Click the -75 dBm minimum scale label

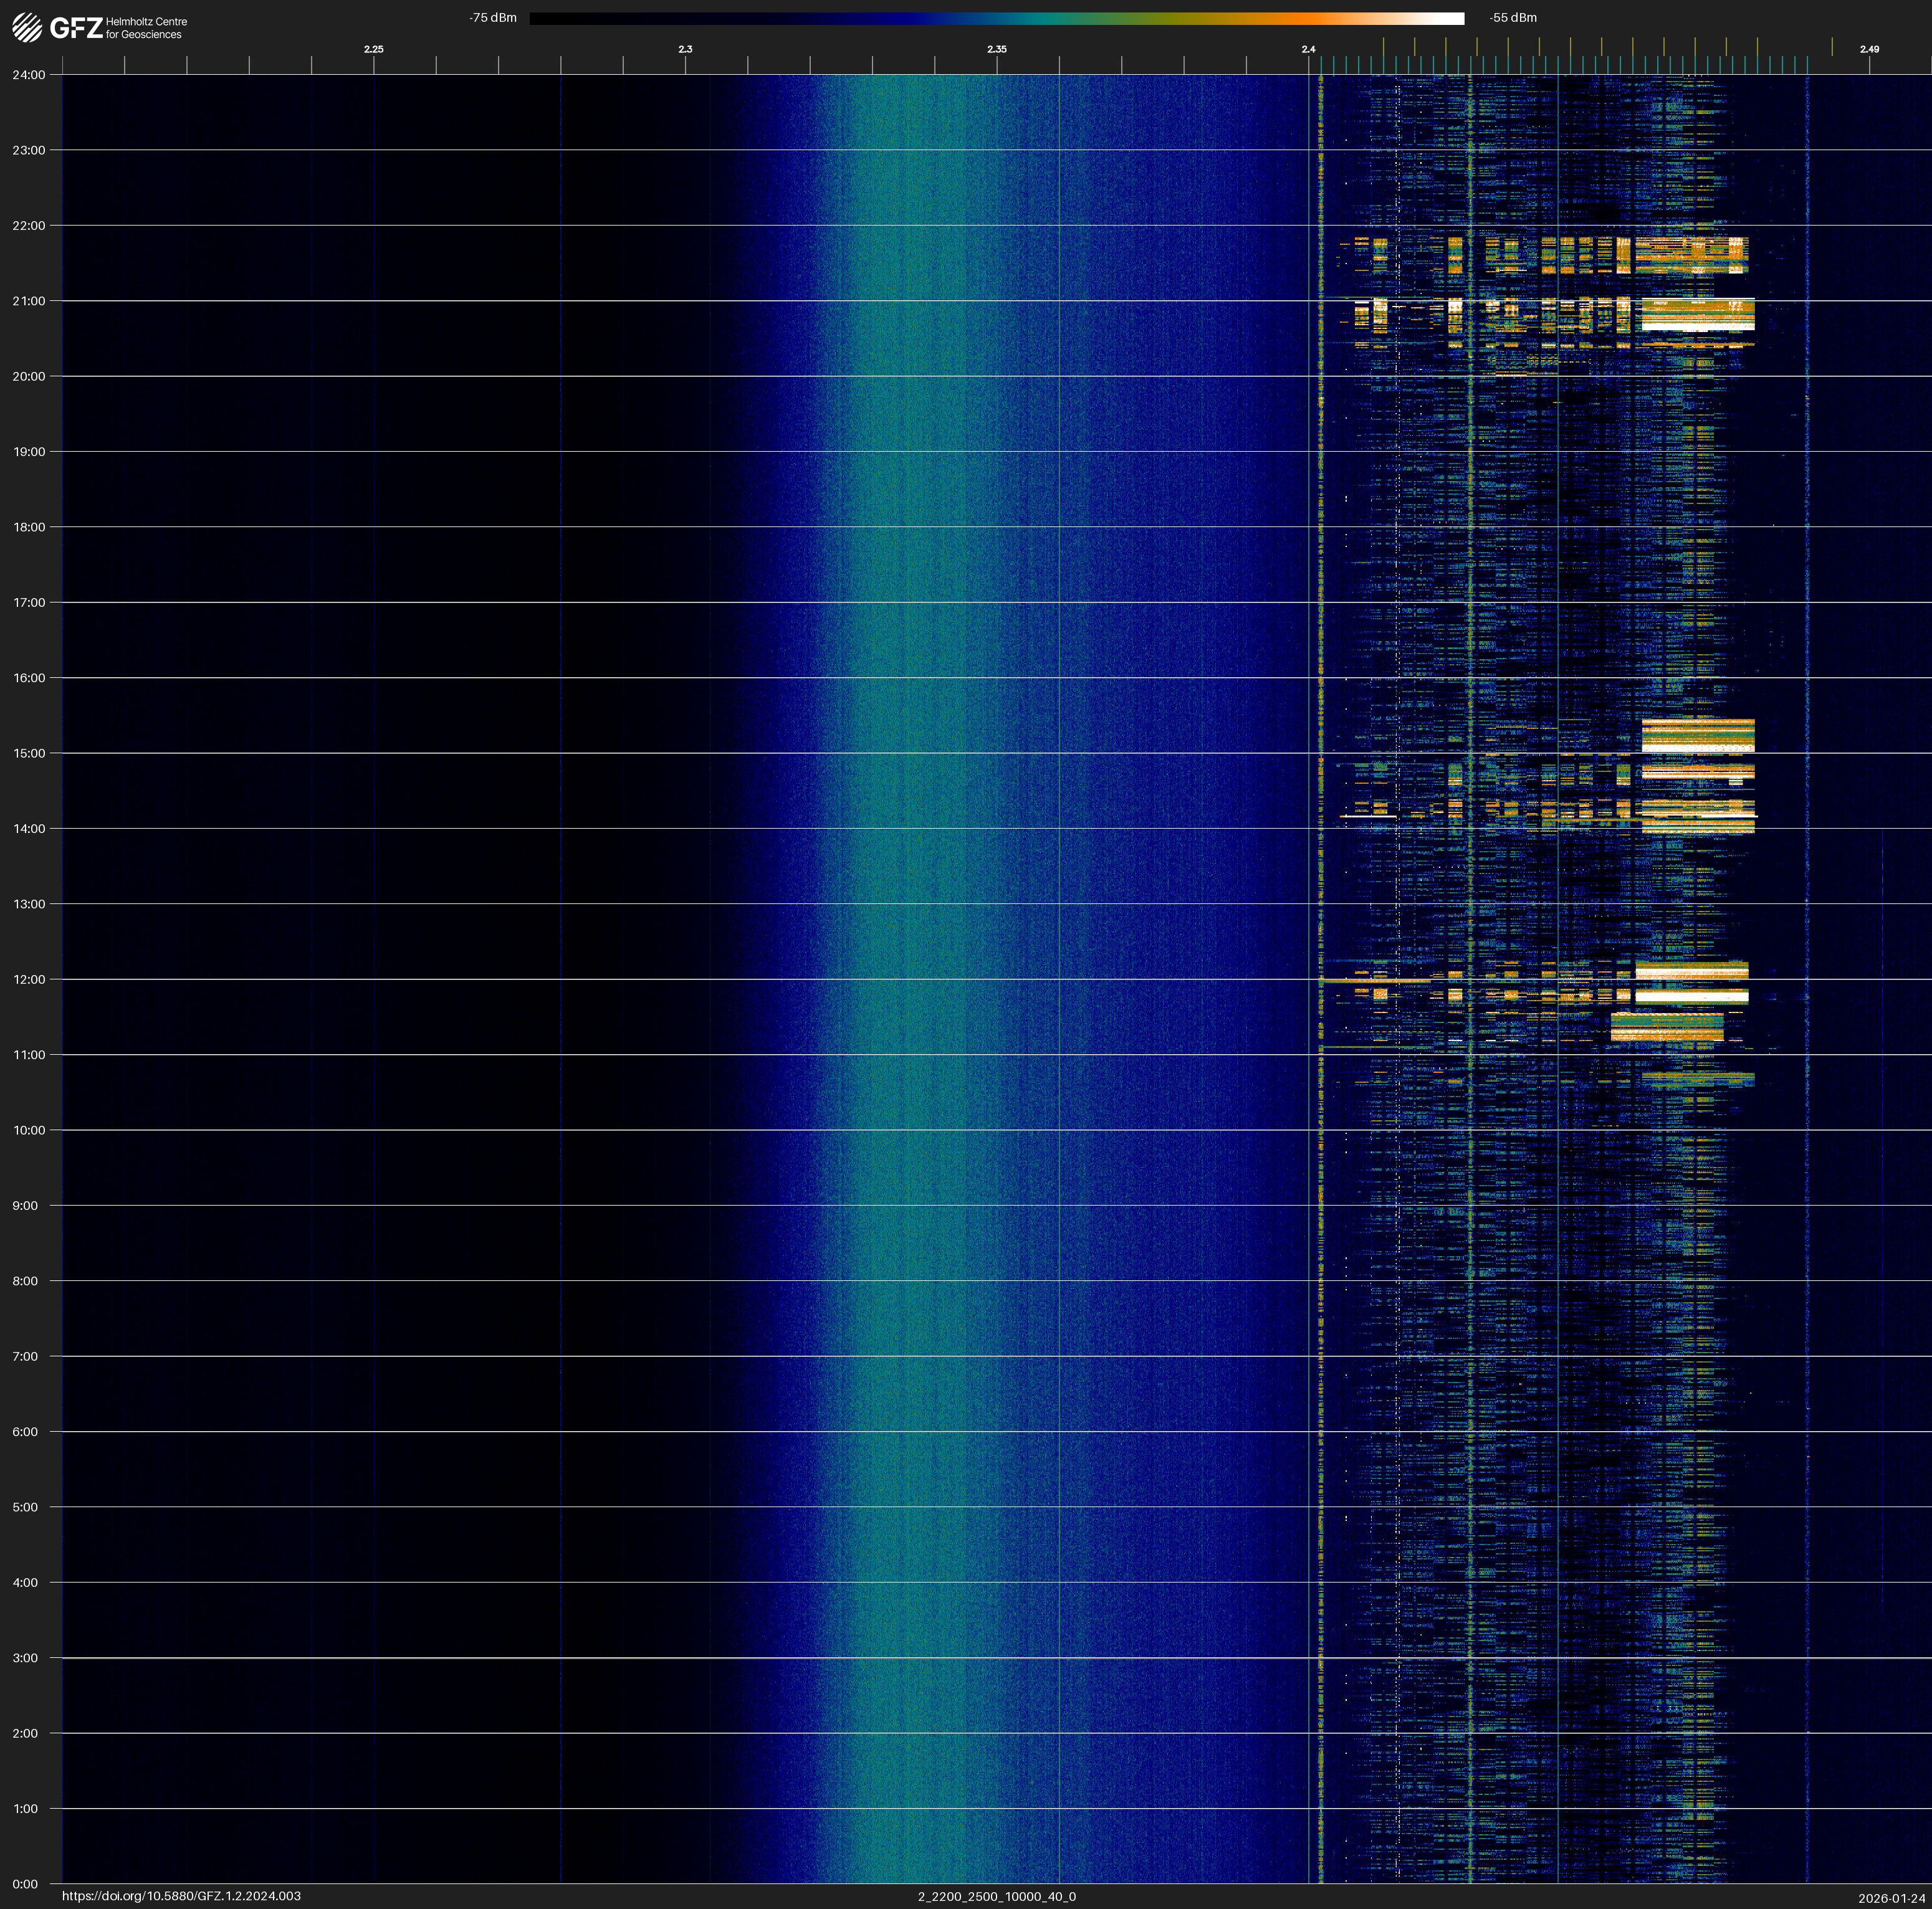click(x=493, y=18)
